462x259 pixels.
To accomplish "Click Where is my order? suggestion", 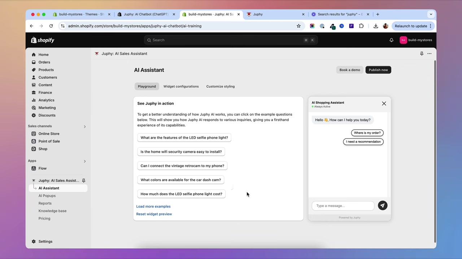I will pyautogui.click(x=367, y=133).
